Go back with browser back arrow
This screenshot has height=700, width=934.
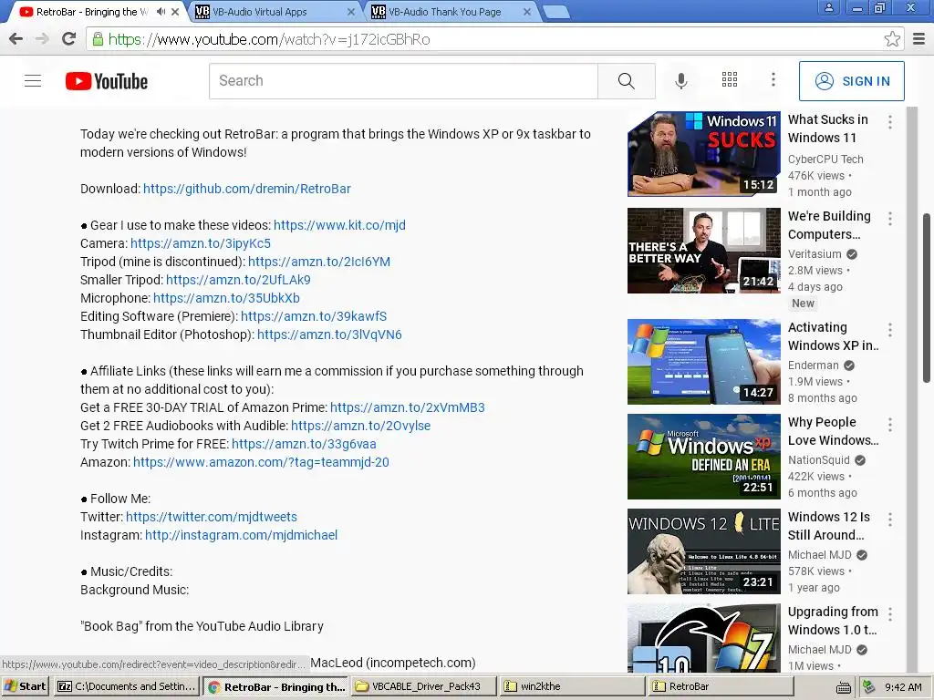[x=16, y=39]
